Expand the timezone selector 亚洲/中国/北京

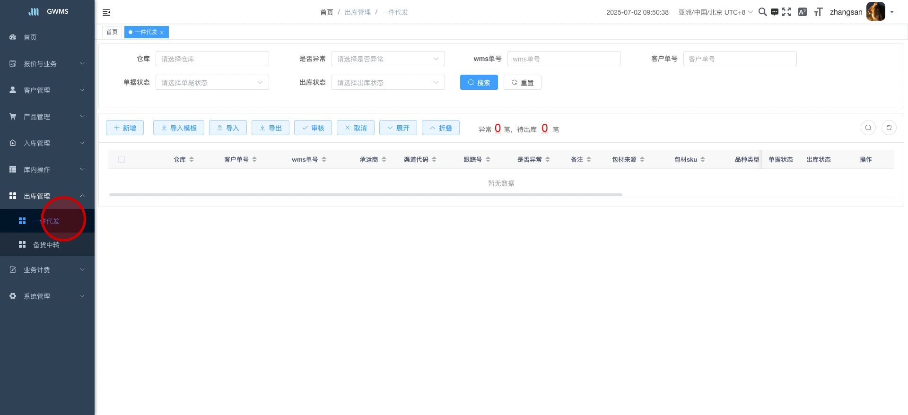pos(715,12)
